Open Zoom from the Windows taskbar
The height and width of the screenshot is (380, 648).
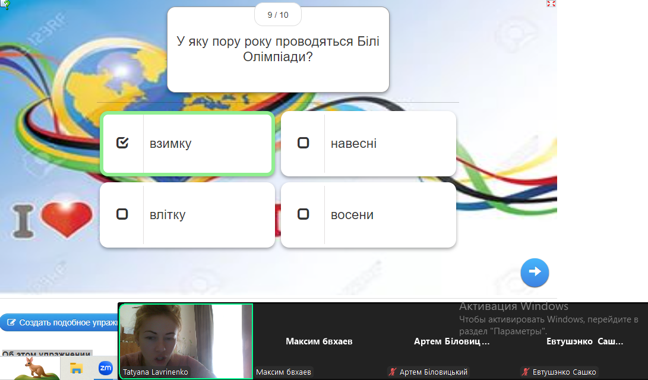click(x=106, y=368)
